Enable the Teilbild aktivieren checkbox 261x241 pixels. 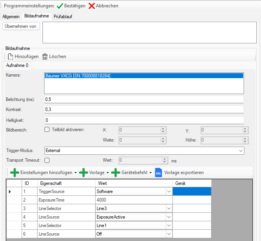[47, 130]
